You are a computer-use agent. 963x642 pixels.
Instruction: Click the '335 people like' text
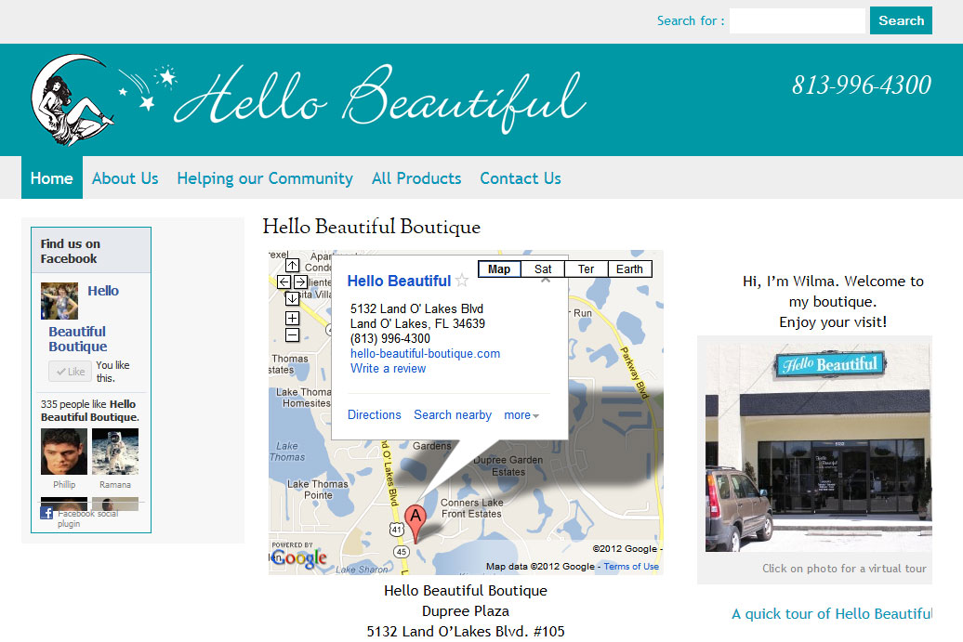coord(89,411)
